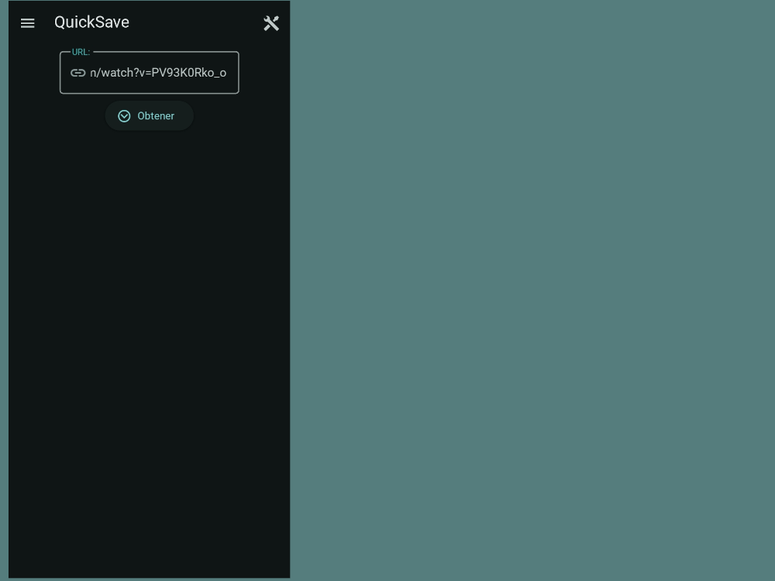
Task: Click the link icon in URL field
Action: (x=77, y=73)
